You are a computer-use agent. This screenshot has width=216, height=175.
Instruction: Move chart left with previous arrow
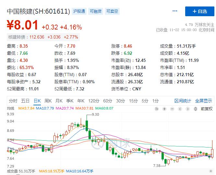[x=180, y=109]
